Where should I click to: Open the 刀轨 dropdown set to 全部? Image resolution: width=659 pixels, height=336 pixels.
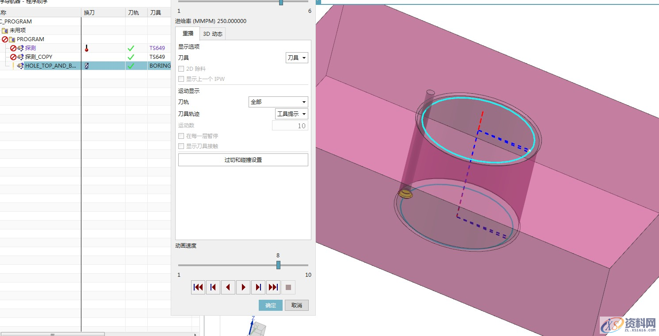tap(278, 102)
